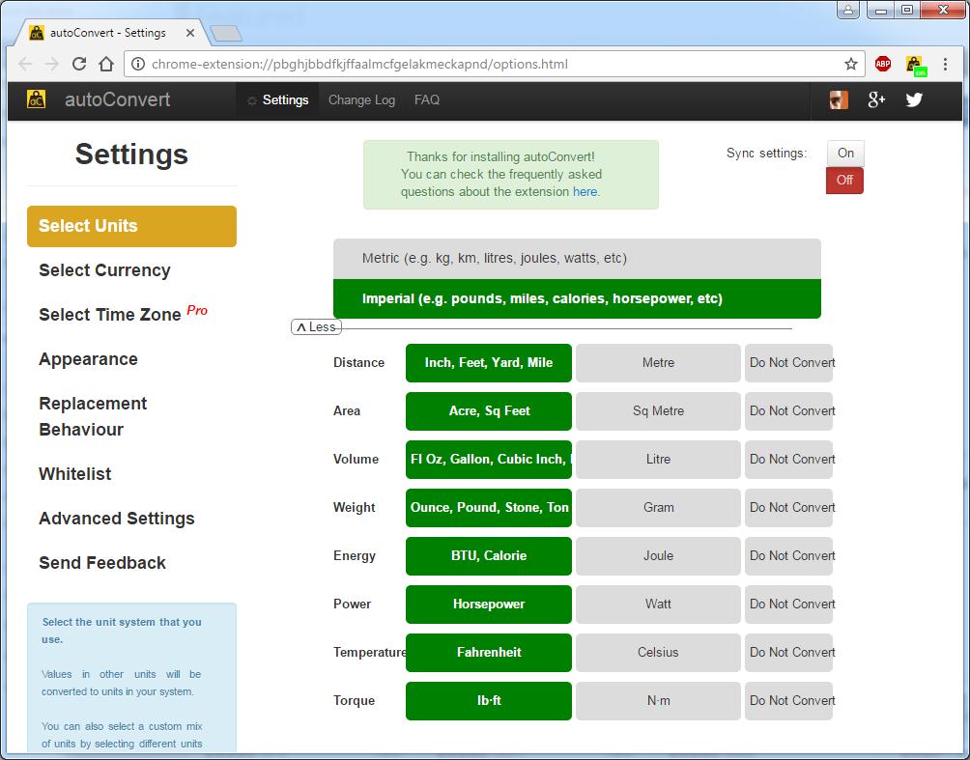Click the Twitter icon in the navbar

point(914,99)
